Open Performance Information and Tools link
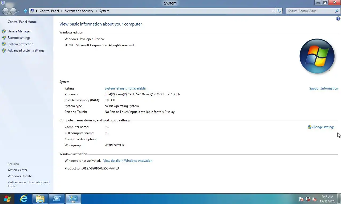The width and height of the screenshot is (341, 204). point(29,184)
